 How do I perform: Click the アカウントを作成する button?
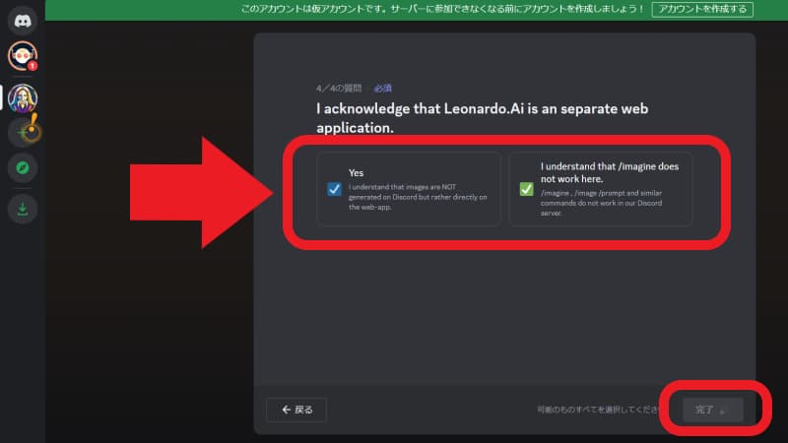pos(702,9)
